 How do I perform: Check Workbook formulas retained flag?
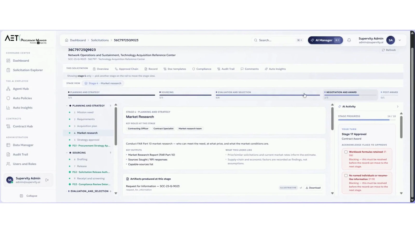click(x=346, y=152)
